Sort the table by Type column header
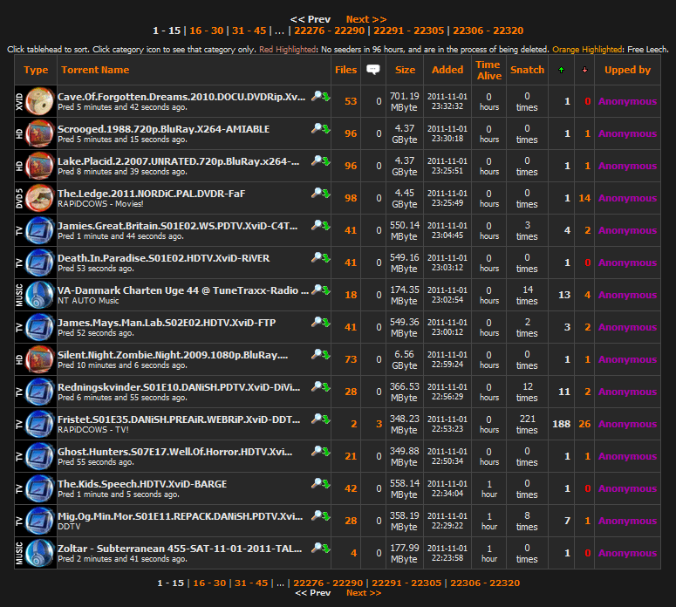Image resolution: width=676 pixels, height=607 pixels. [x=36, y=70]
